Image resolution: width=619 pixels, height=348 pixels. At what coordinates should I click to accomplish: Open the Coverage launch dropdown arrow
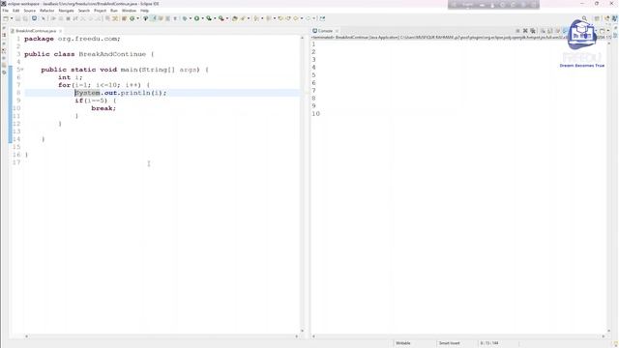[215, 18]
